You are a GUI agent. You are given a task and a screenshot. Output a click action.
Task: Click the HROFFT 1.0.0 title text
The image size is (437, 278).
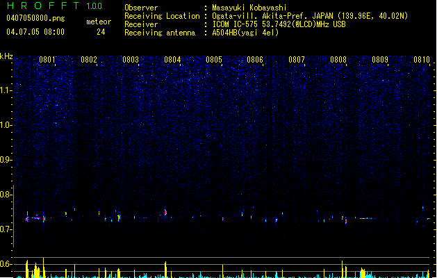tap(54, 6)
